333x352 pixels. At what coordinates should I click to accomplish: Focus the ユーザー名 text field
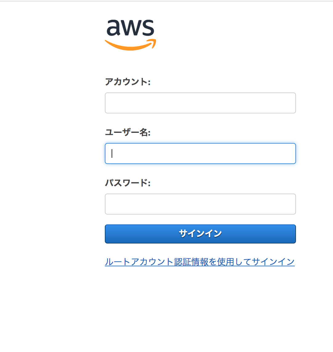coord(200,153)
